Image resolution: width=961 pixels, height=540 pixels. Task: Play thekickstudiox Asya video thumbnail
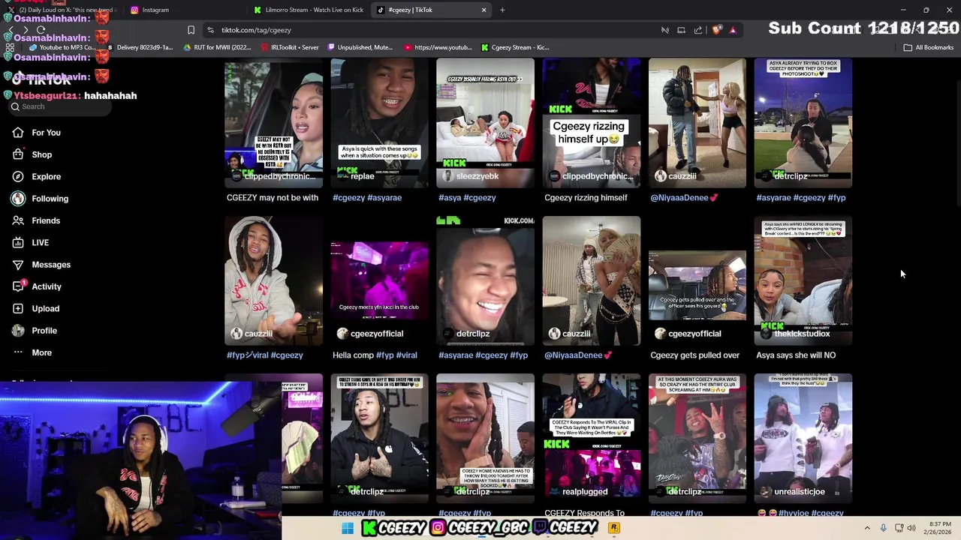click(803, 280)
